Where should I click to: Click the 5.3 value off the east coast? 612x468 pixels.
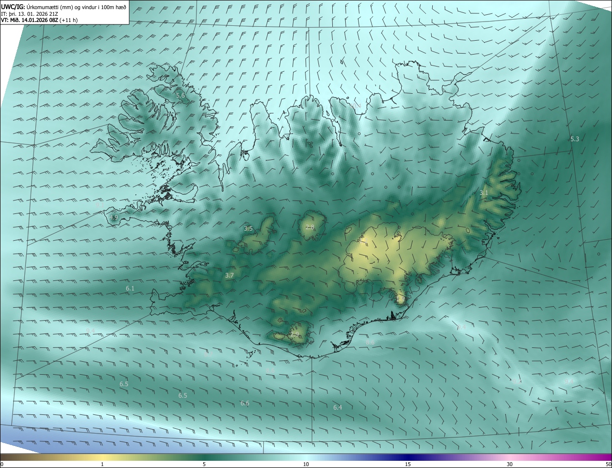click(575, 139)
